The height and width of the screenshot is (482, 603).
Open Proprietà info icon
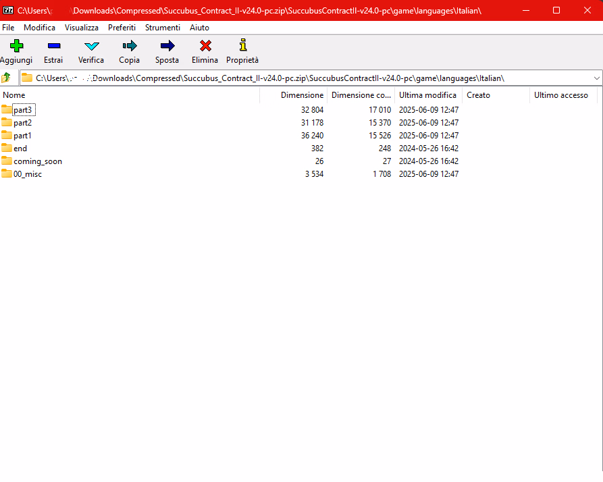coord(242,46)
